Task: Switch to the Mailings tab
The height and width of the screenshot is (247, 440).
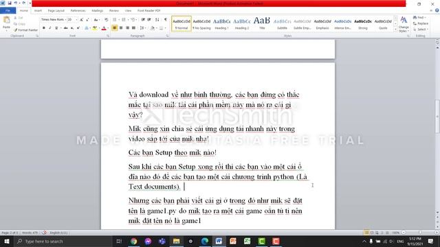Action: [98, 10]
